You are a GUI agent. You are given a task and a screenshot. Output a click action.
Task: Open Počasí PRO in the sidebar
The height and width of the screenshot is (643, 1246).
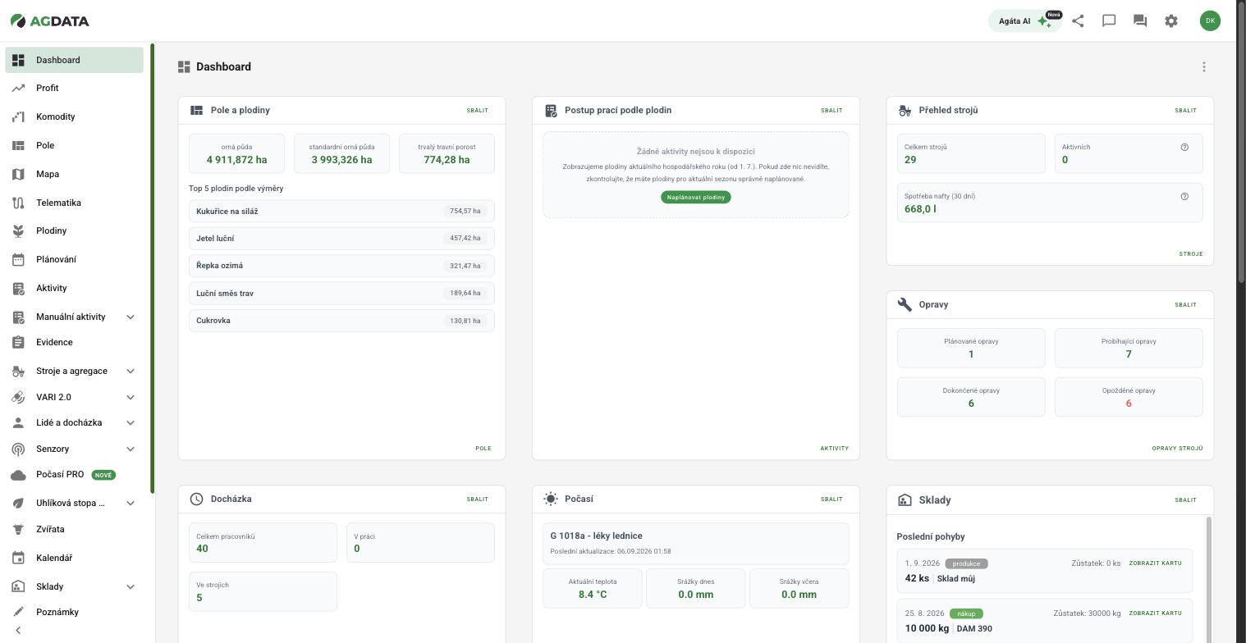[75, 475]
